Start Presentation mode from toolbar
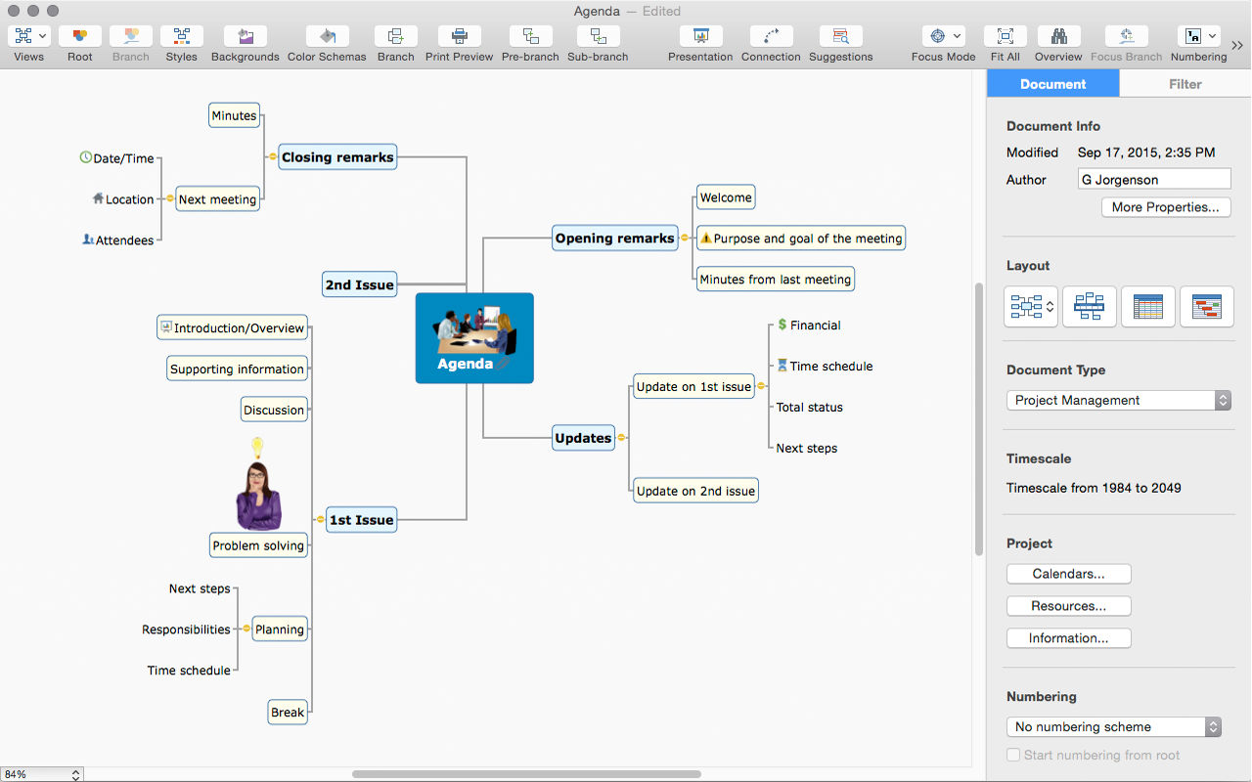Image resolution: width=1252 pixels, height=782 pixels. pos(700,36)
